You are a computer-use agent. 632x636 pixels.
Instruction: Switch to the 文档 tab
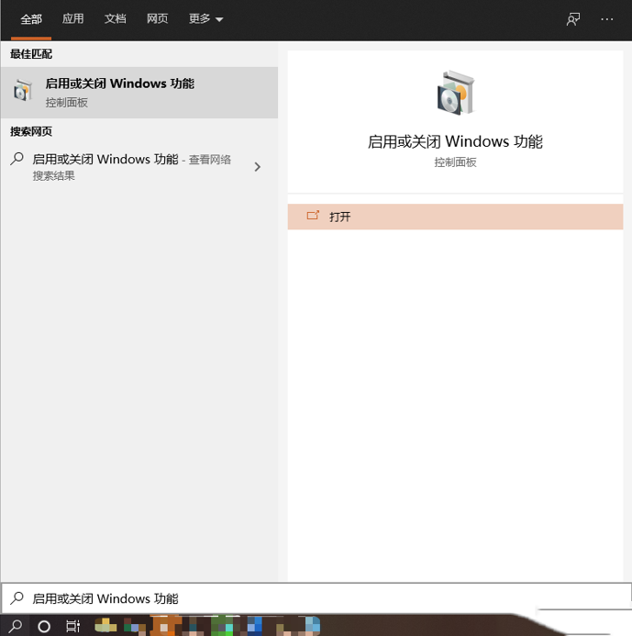[x=116, y=18]
